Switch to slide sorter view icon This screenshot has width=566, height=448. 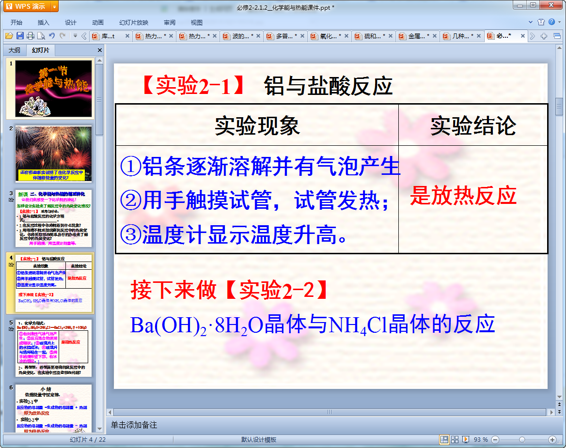pyautogui.click(x=455, y=439)
